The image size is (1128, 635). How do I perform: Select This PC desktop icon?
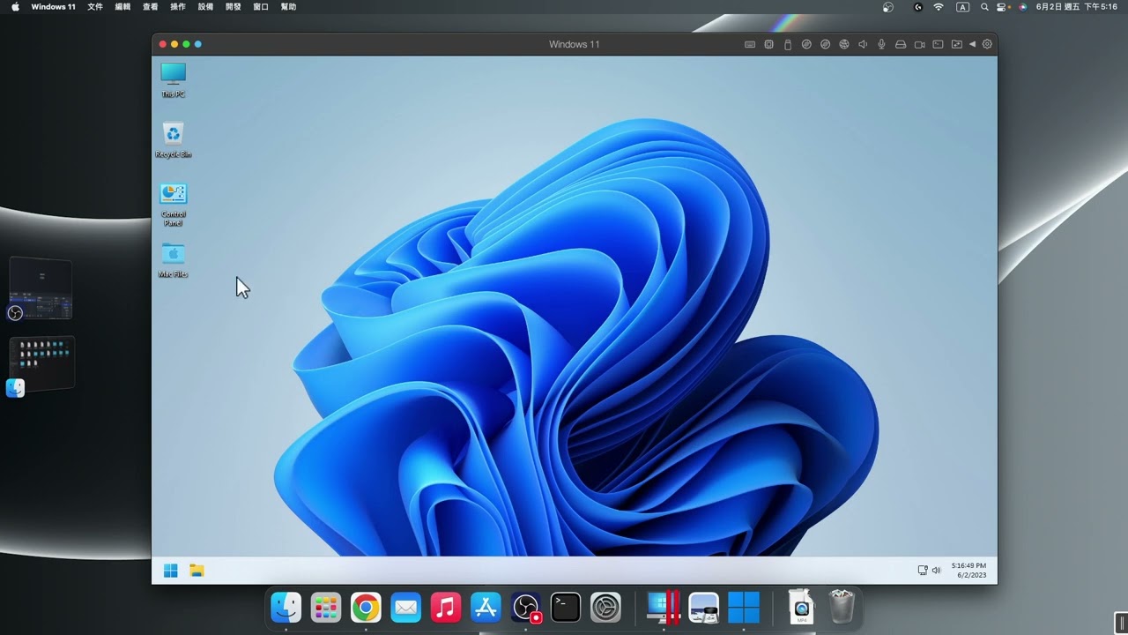(173, 79)
